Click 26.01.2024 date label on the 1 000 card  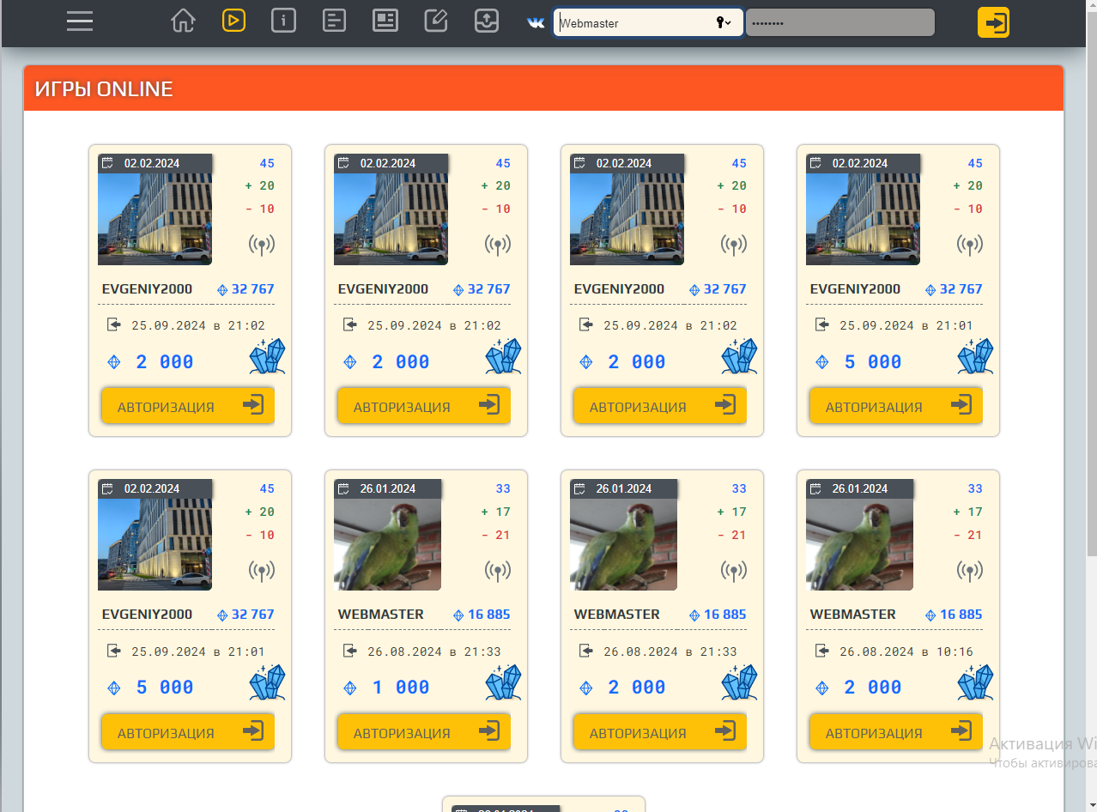pos(388,488)
